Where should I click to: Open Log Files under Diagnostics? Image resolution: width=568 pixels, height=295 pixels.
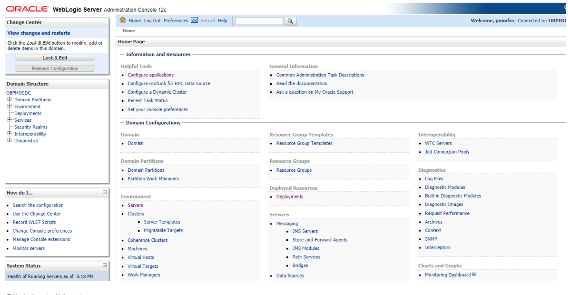[x=434, y=179]
